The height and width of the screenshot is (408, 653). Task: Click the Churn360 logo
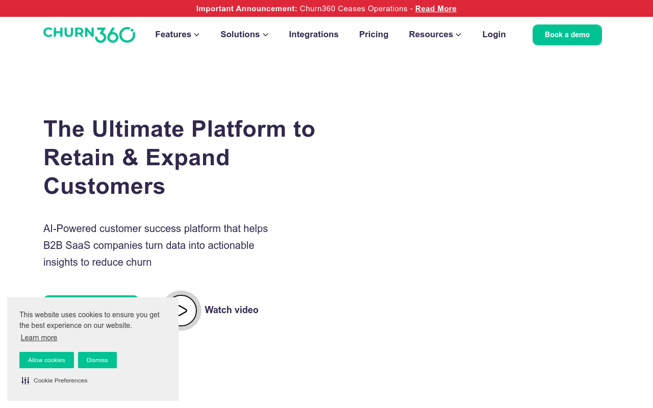[89, 35]
